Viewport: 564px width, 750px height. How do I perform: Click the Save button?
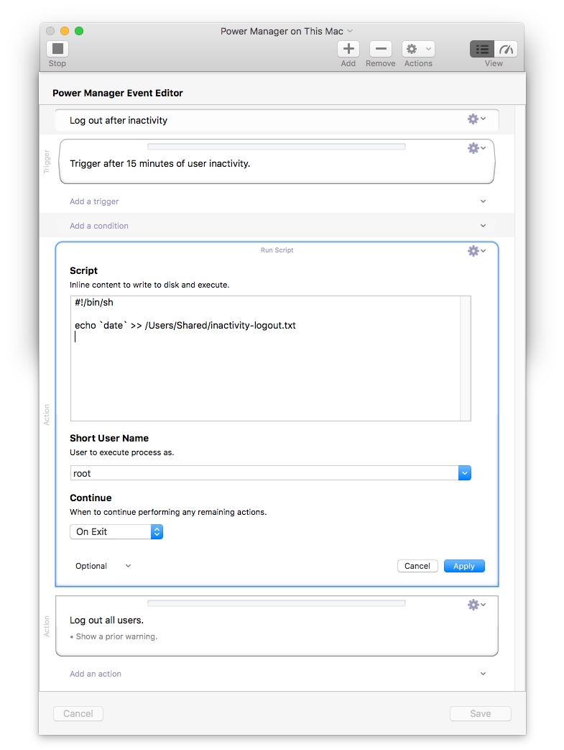481,713
